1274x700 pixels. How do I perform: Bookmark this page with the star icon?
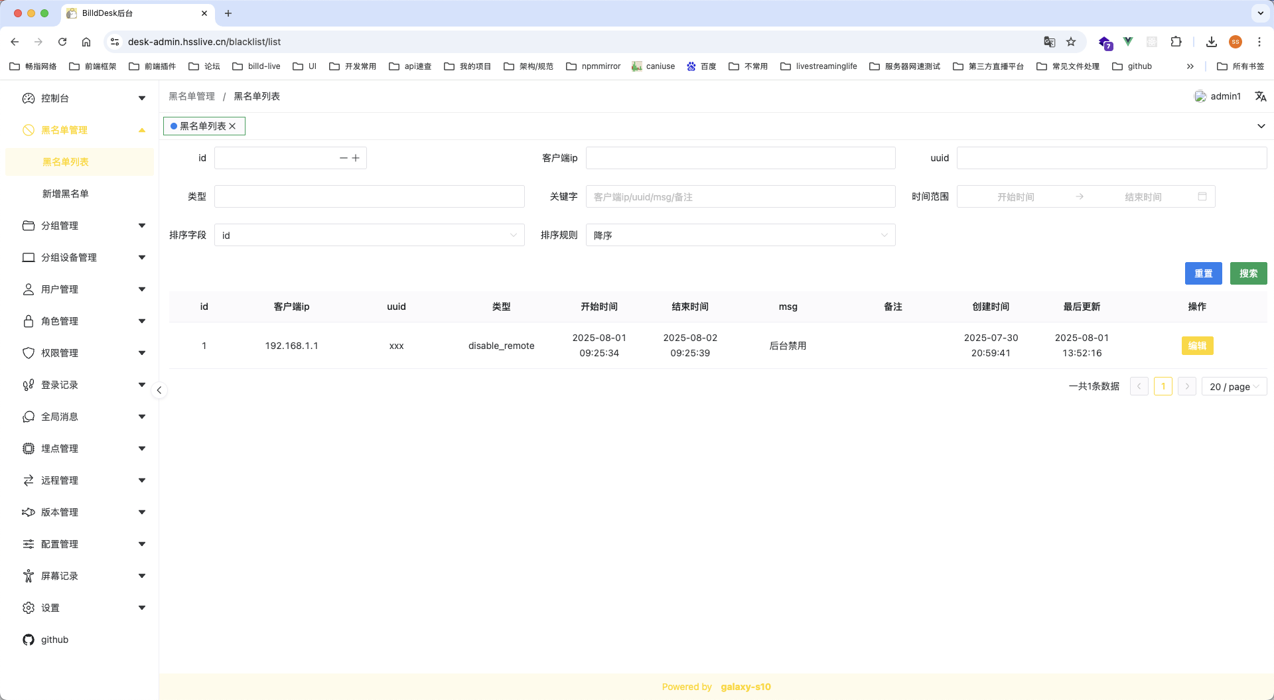1071,42
